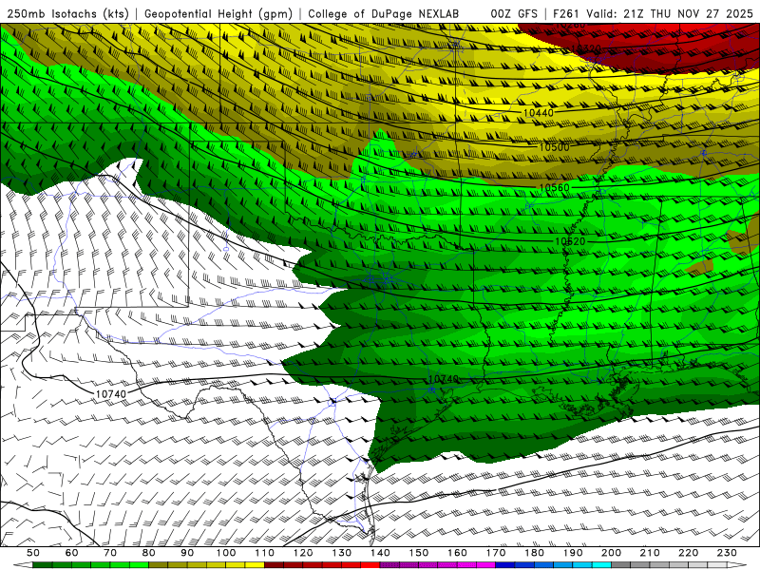Click the 170 value on the color scale
The width and height of the screenshot is (760, 570).
[496, 553]
